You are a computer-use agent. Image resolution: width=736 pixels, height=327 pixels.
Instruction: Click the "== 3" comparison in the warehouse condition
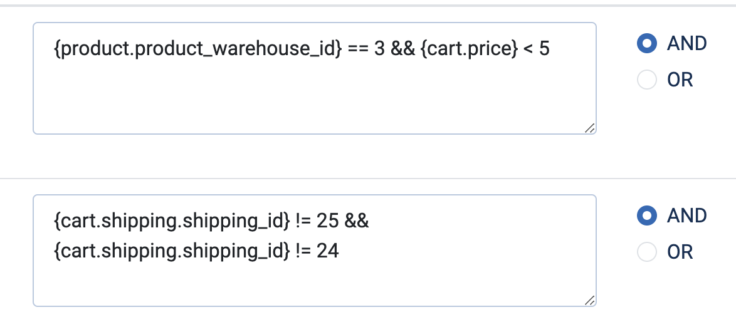click(x=365, y=49)
